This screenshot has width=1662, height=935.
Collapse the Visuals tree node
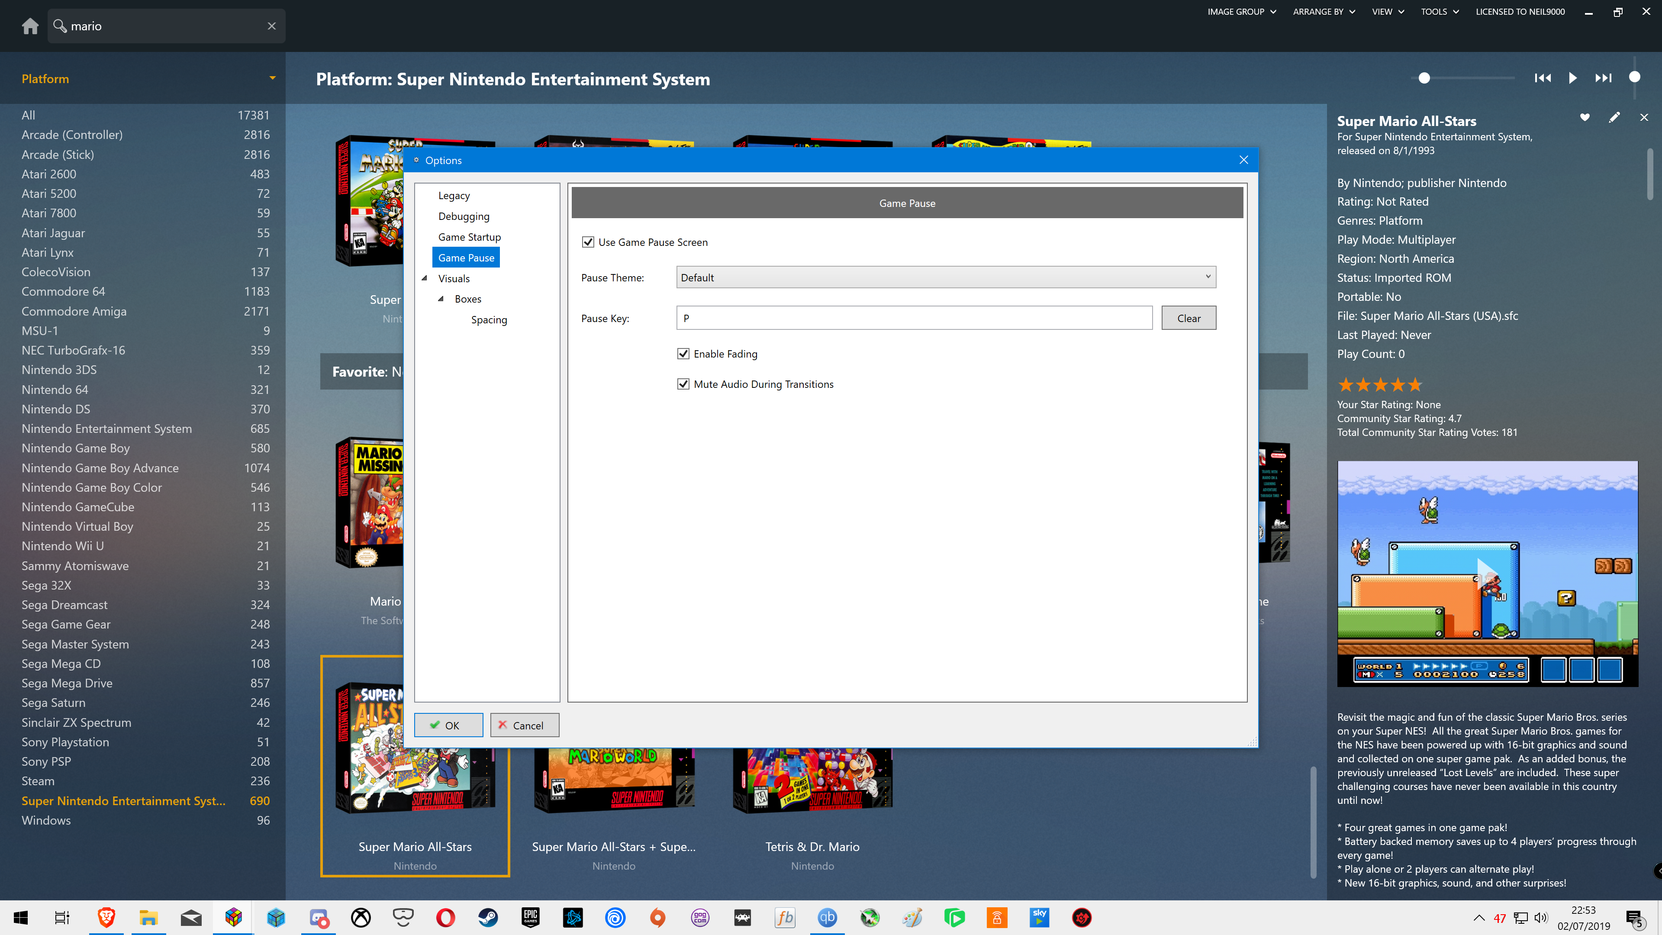pyautogui.click(x=425, y=278)
